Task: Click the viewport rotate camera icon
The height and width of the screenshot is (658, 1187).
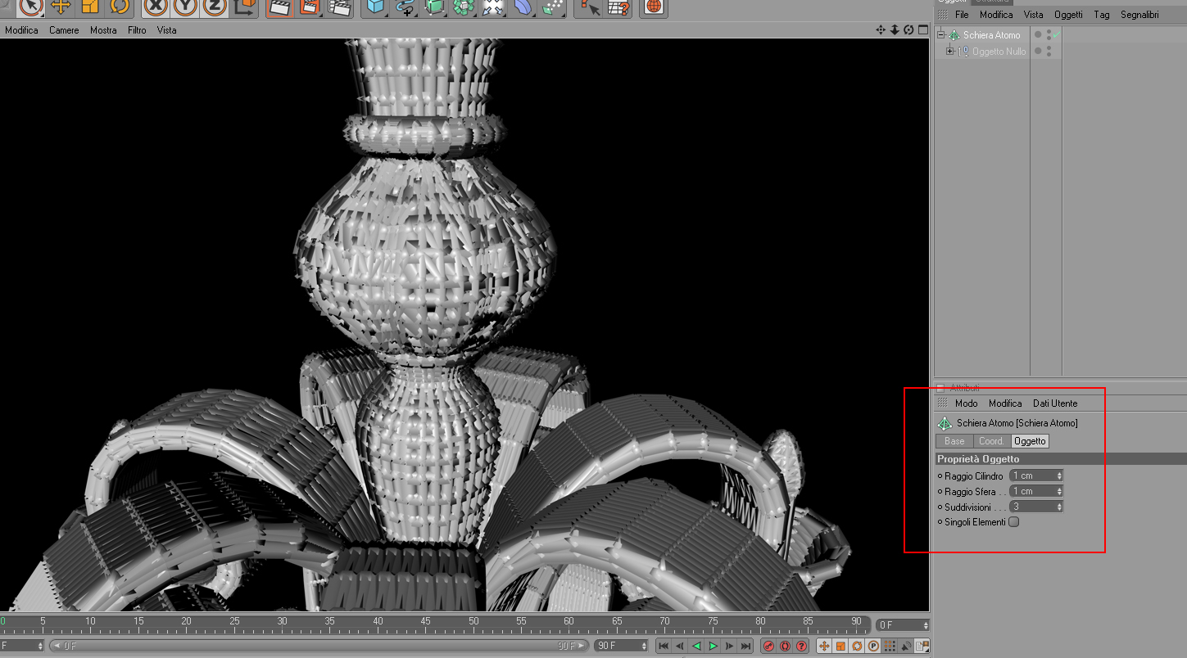Action: (x=908, y=30)
